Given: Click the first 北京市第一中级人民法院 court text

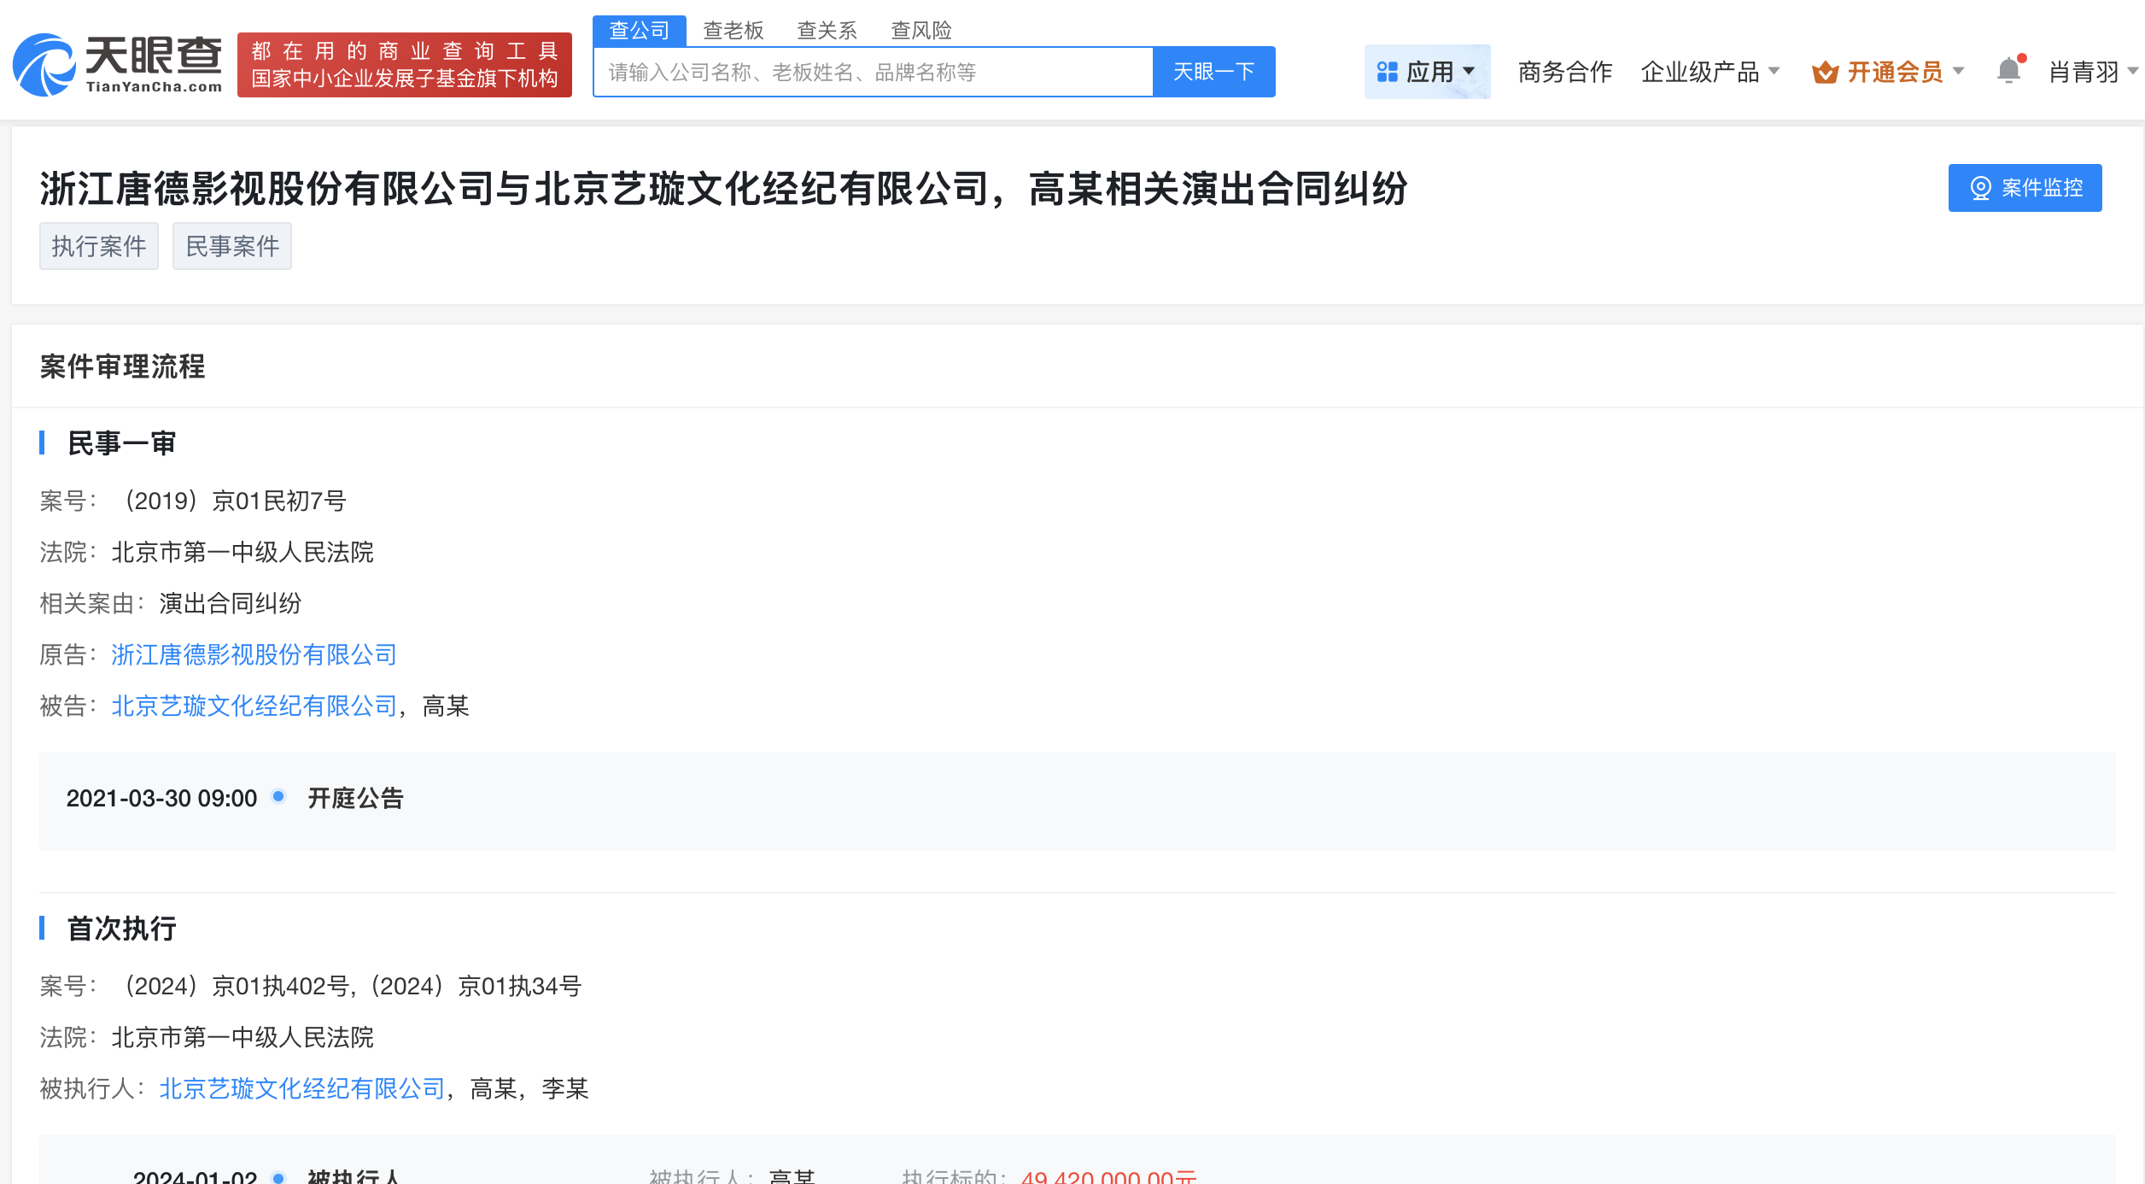Looking at the screenshot, I should coord(243,552).
